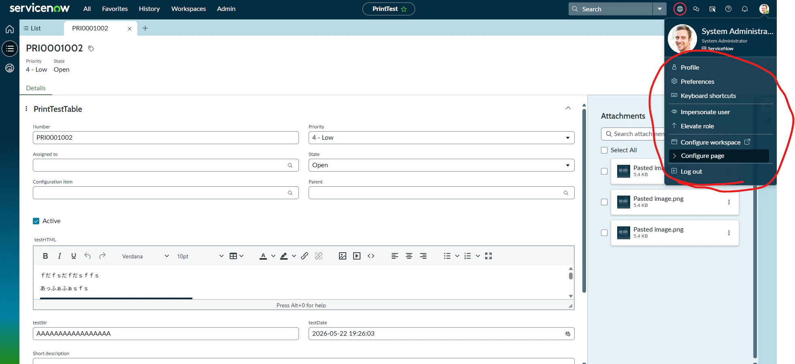Click the Bold formatting icon

point(45,256)
